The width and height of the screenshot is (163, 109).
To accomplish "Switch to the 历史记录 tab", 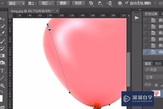I will [151, 14].
